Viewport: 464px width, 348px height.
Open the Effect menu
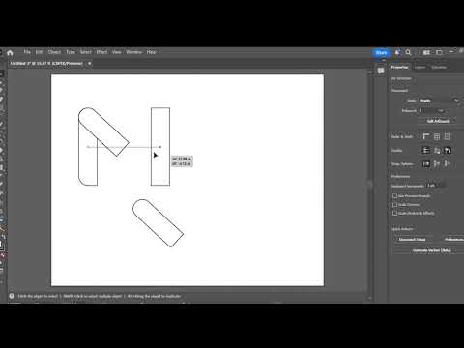(x=101, y=52)
